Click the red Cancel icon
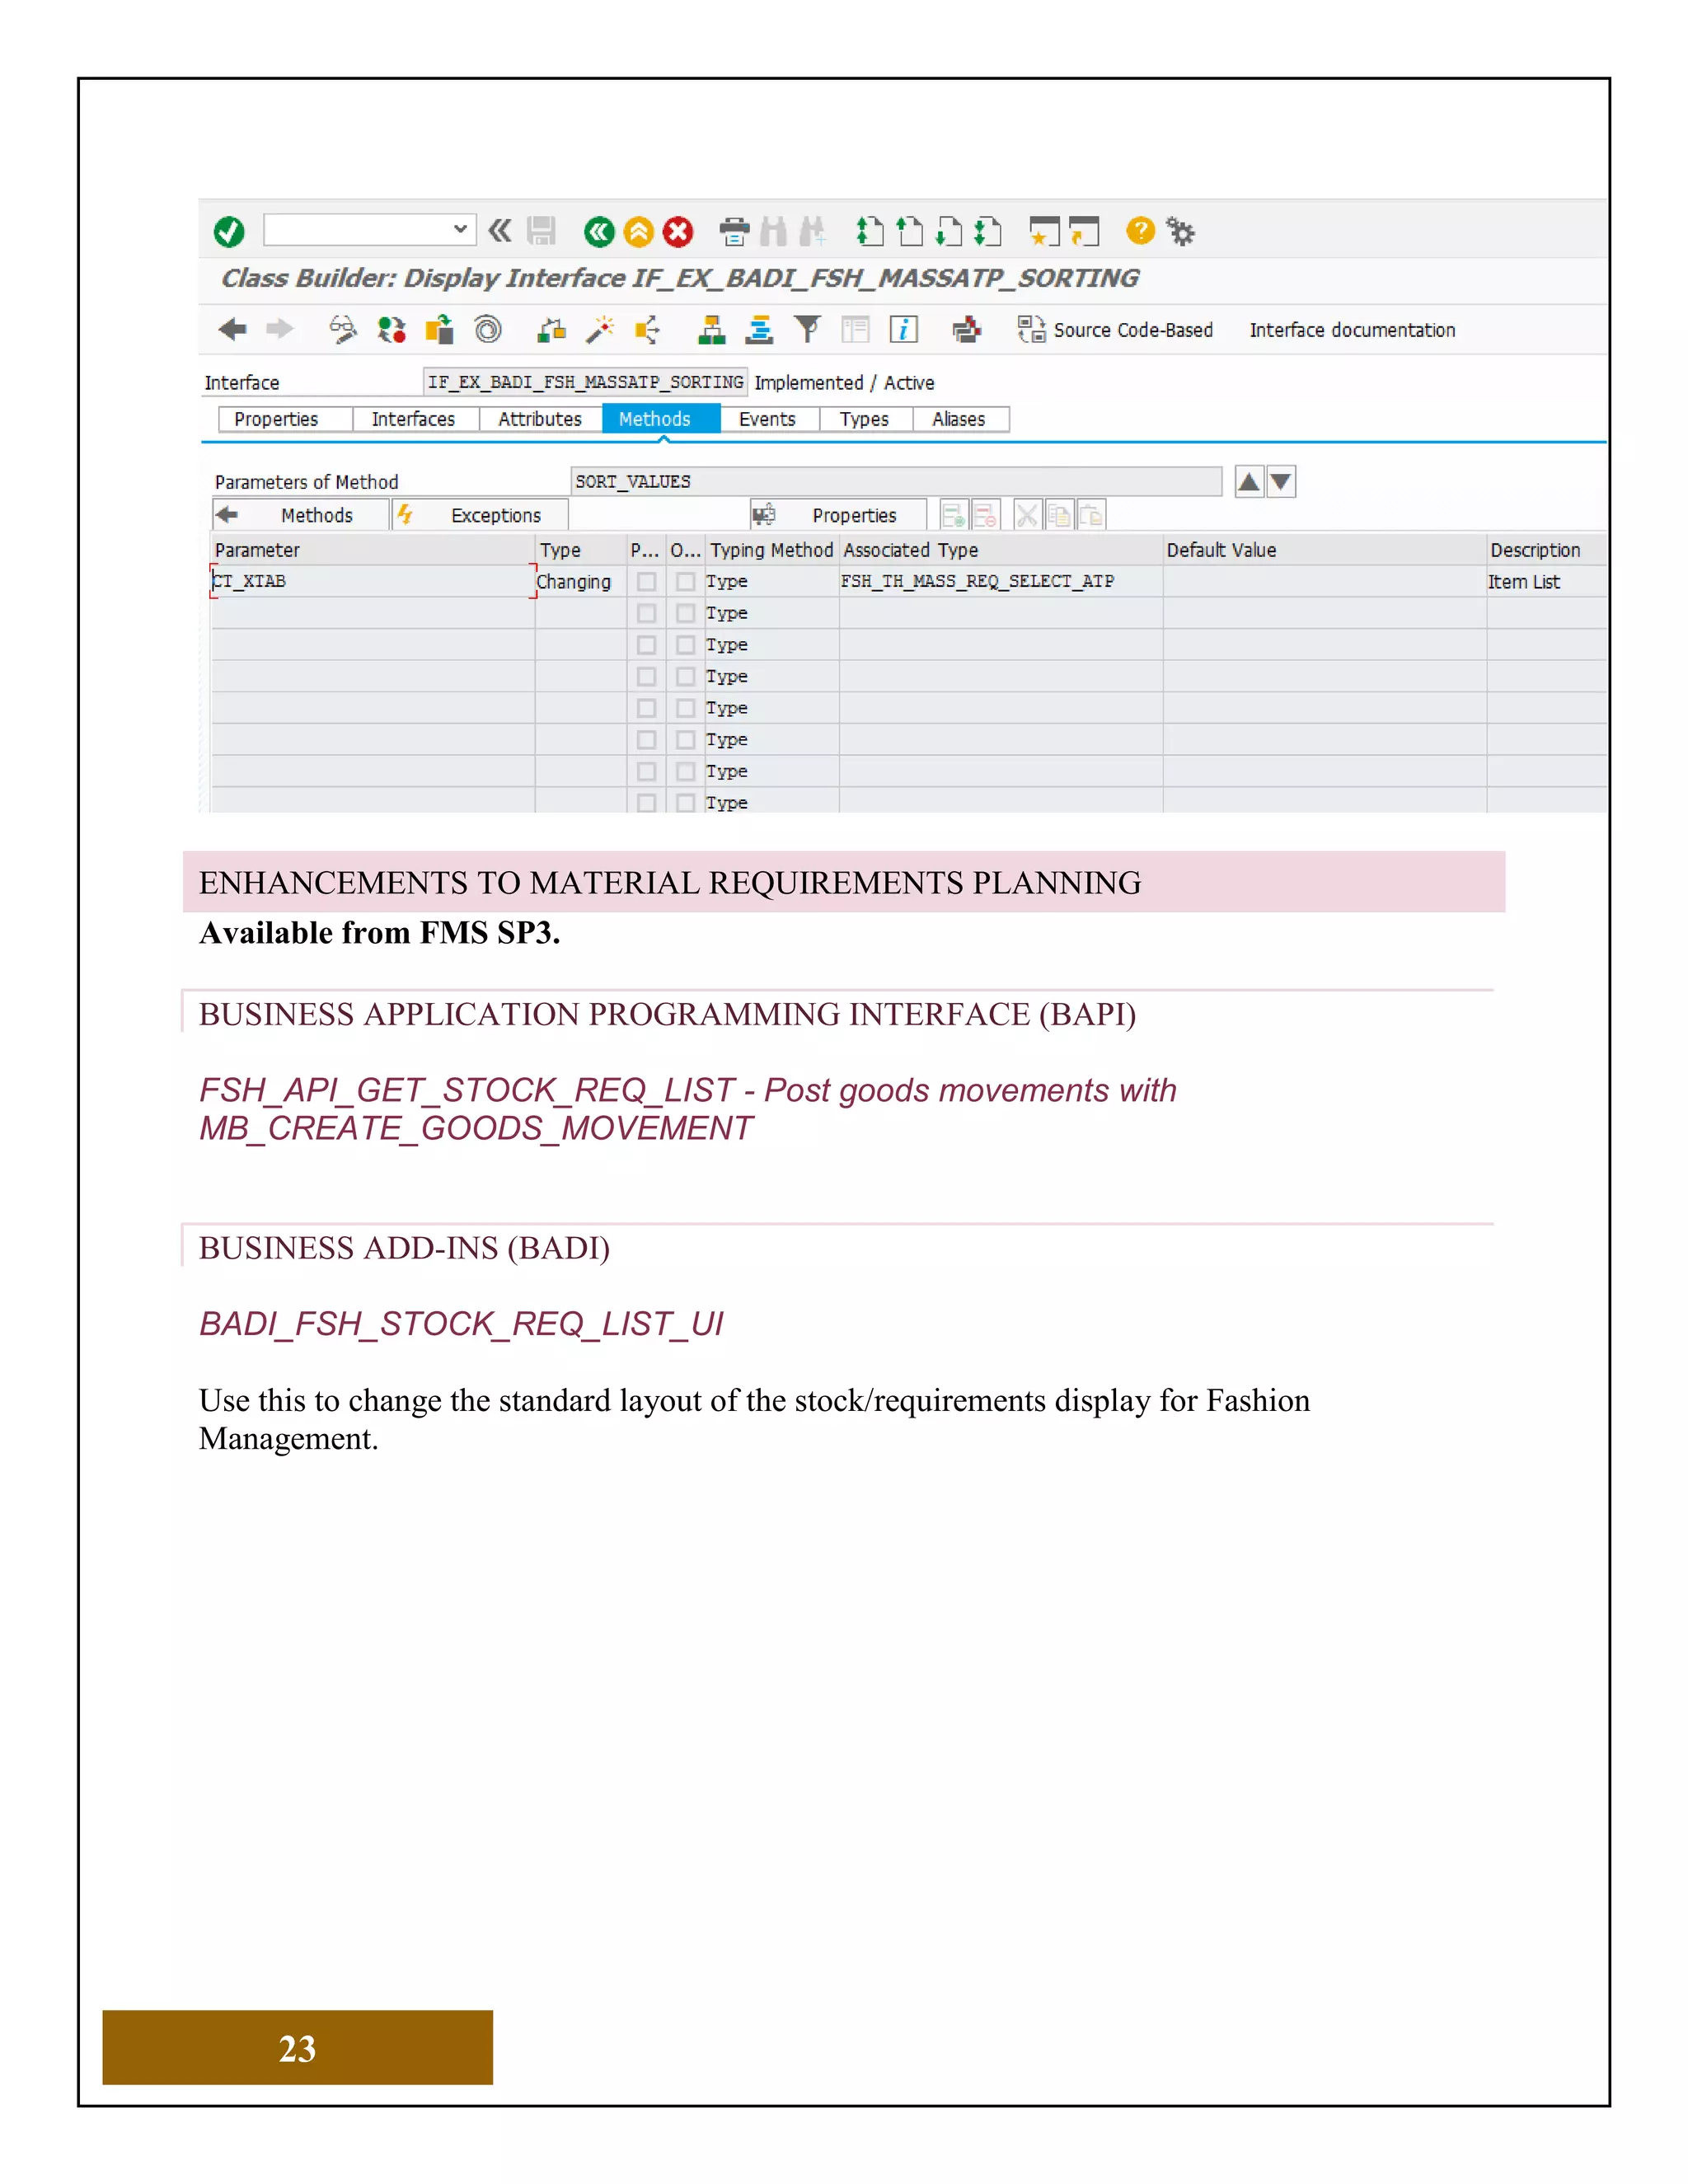The height and width of the screenshot is (2184, 1688). click(678, 232)
